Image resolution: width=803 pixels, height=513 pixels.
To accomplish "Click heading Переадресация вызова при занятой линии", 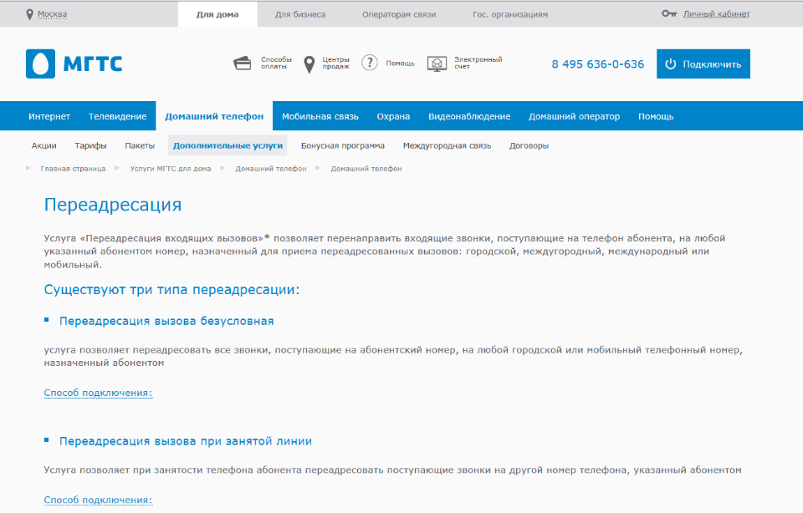I will 186,441.
